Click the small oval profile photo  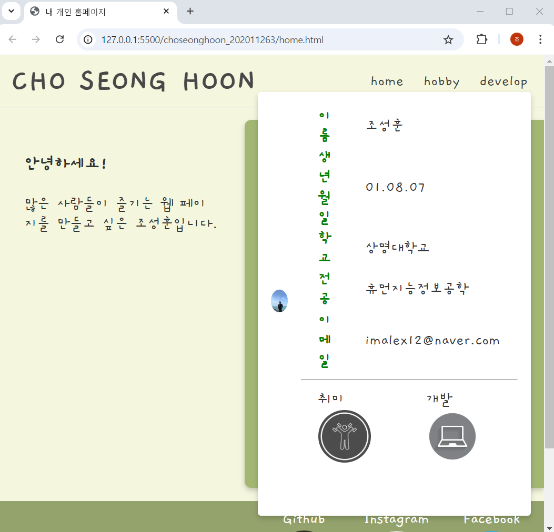pyautogui.click(x=279, y=301)
